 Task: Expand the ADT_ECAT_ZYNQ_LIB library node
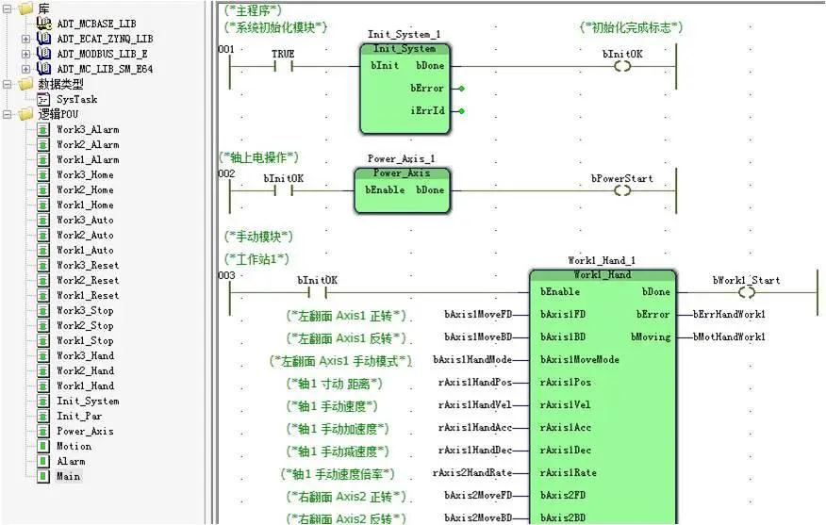pyautogui.click(x=25, y=39)
